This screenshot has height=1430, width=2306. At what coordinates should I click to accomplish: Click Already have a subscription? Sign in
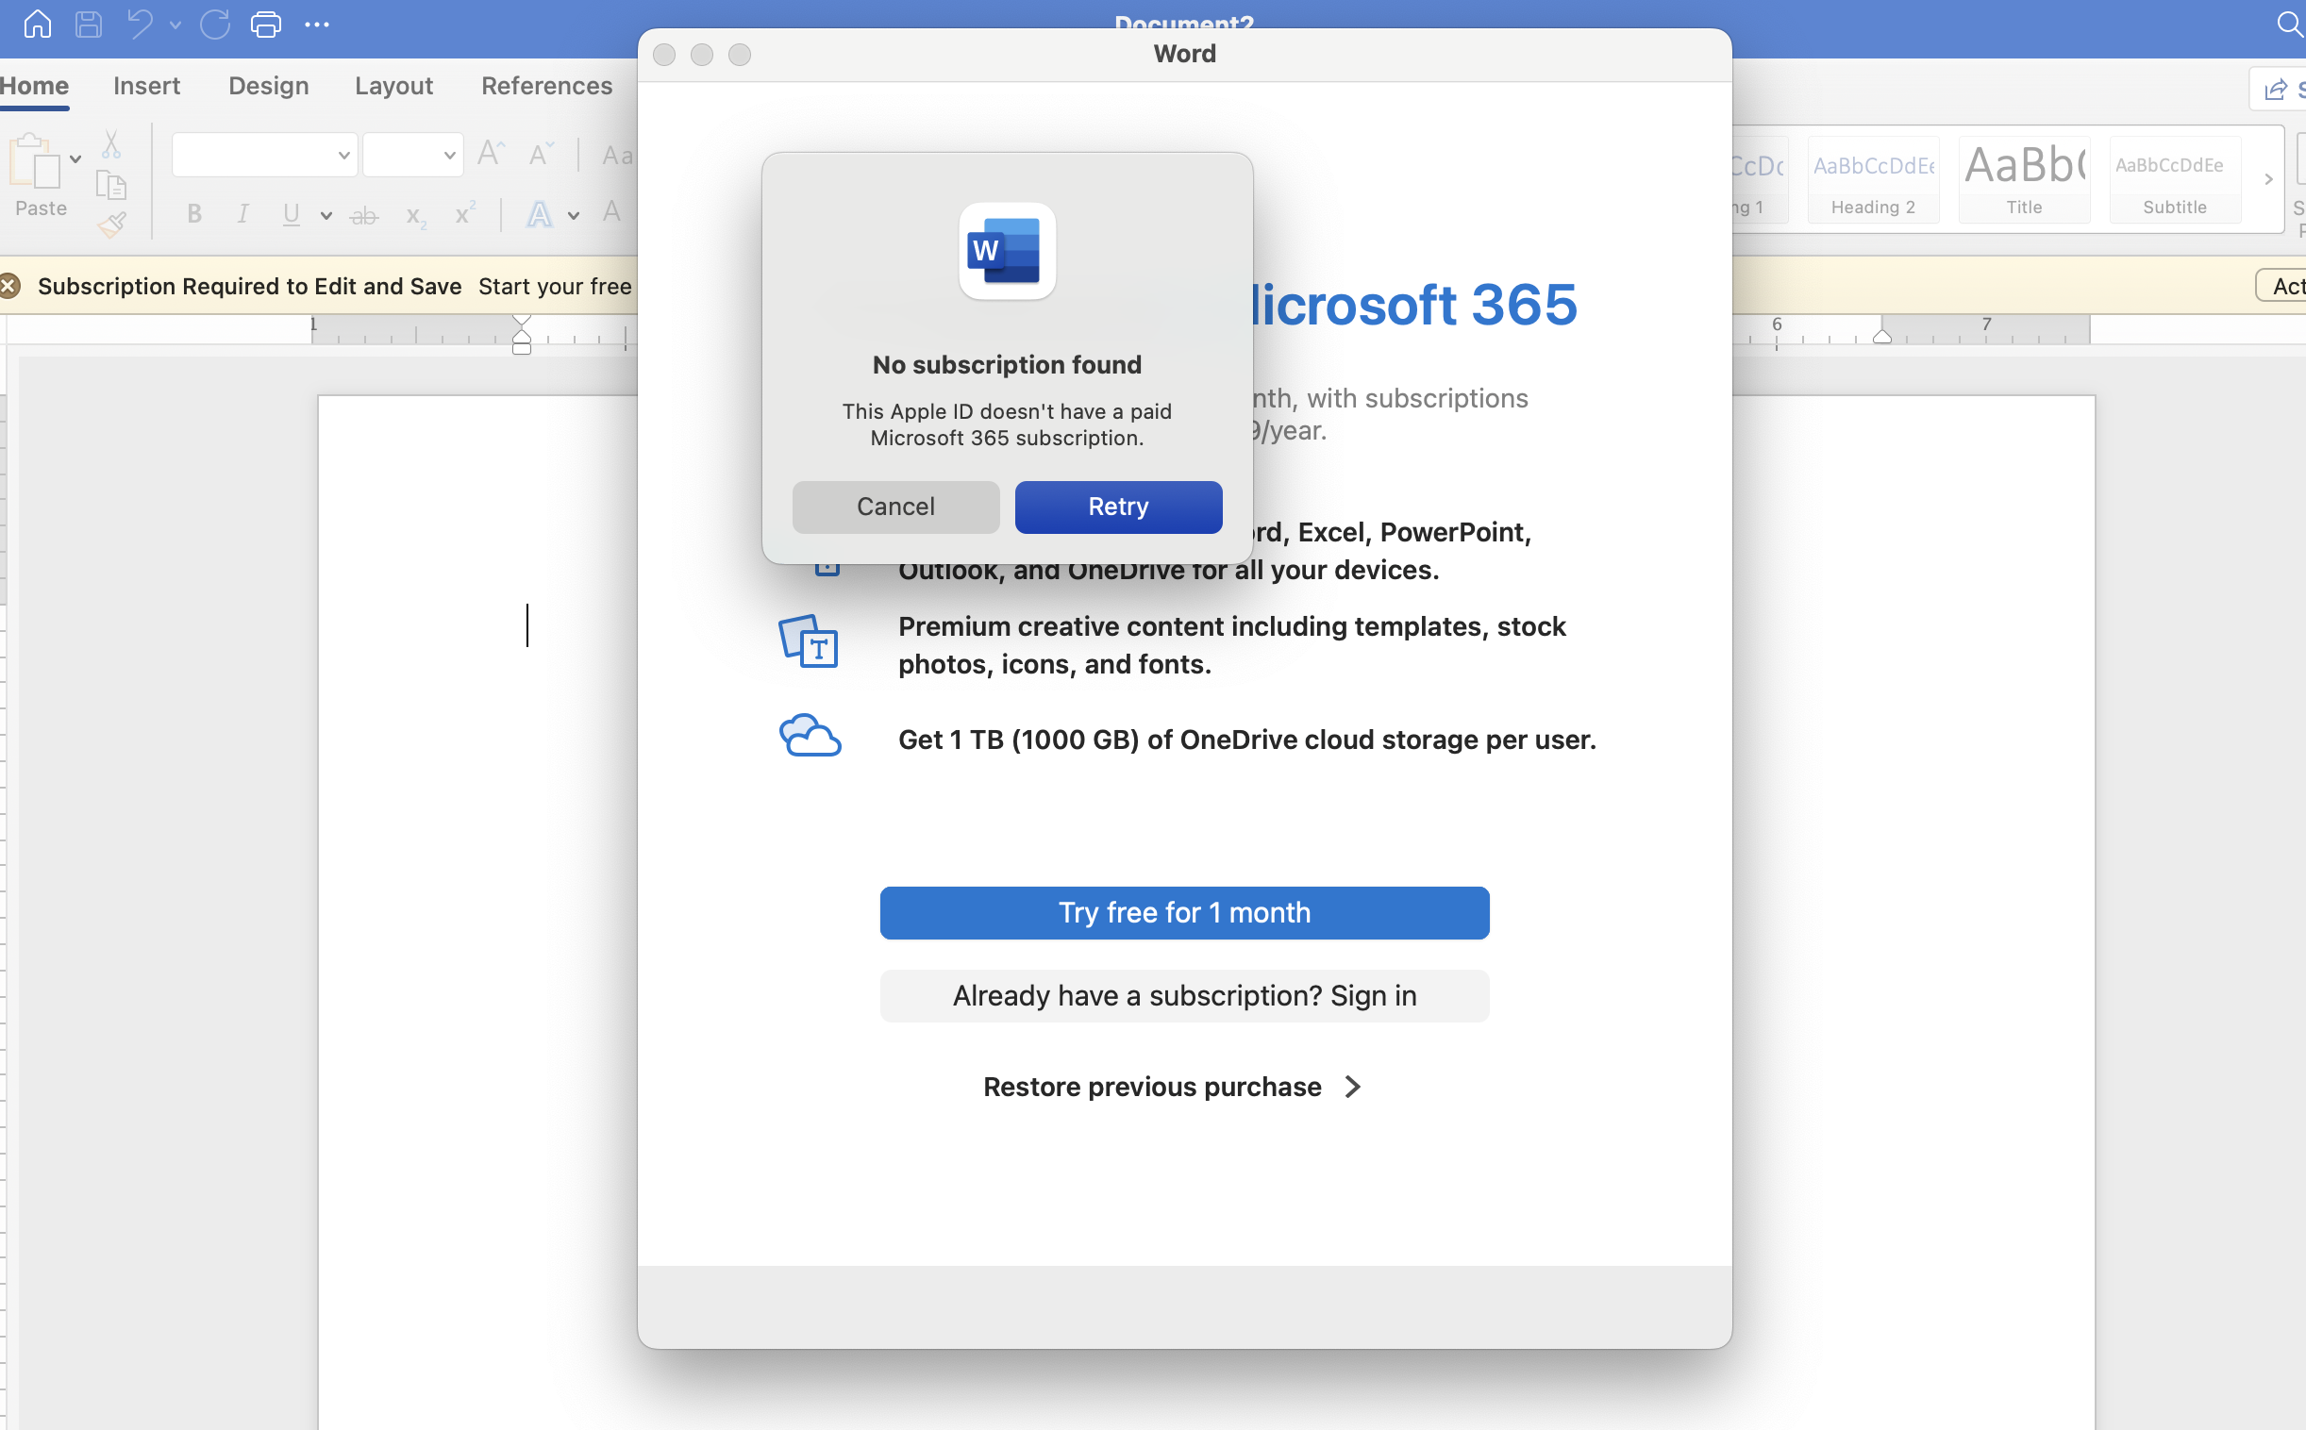click(x=1184, y=996)
